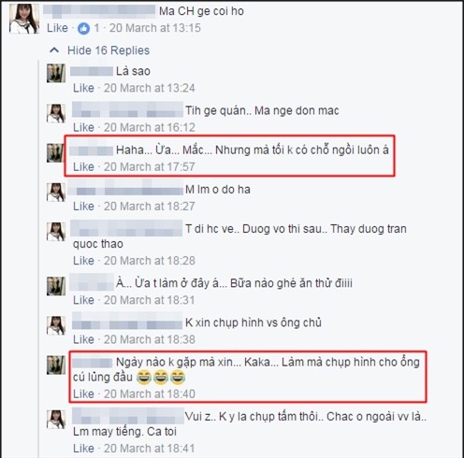Open timestamp 20 March at 18:31

click(150, 300)
